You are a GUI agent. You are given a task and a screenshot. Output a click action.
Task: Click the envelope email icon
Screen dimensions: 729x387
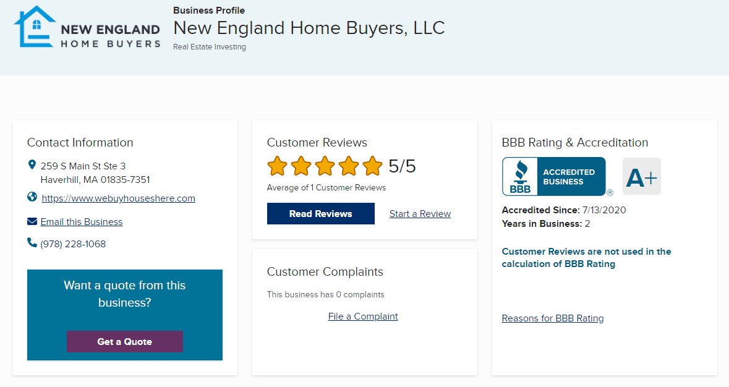coord(32,221)
